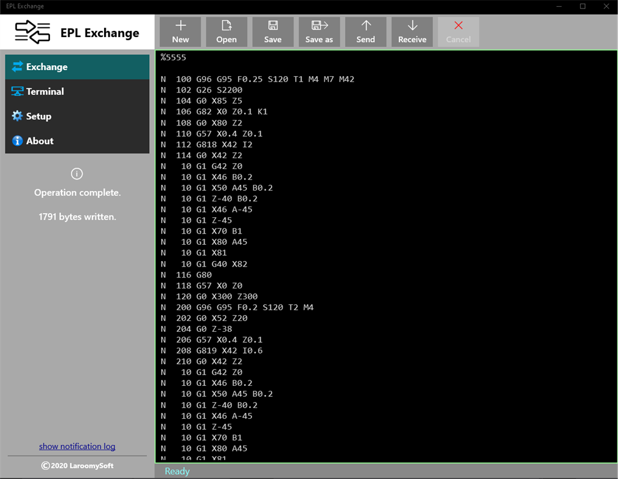
Task: Click line N 100 in the program editor
Action: 256,79
